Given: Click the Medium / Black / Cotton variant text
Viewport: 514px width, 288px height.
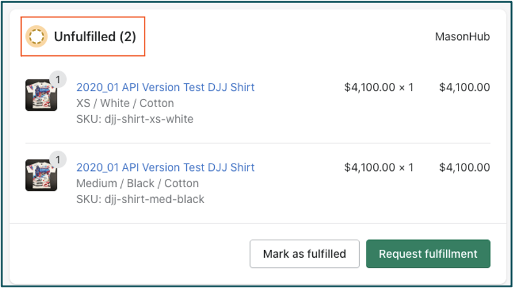Looking at the screenshot, I should click(138, 183).
